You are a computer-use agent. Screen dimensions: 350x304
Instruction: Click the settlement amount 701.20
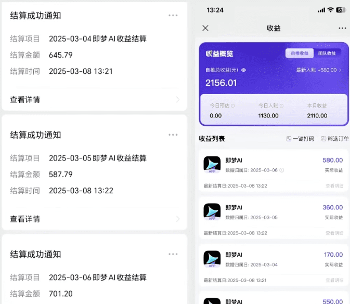(61, 294)
